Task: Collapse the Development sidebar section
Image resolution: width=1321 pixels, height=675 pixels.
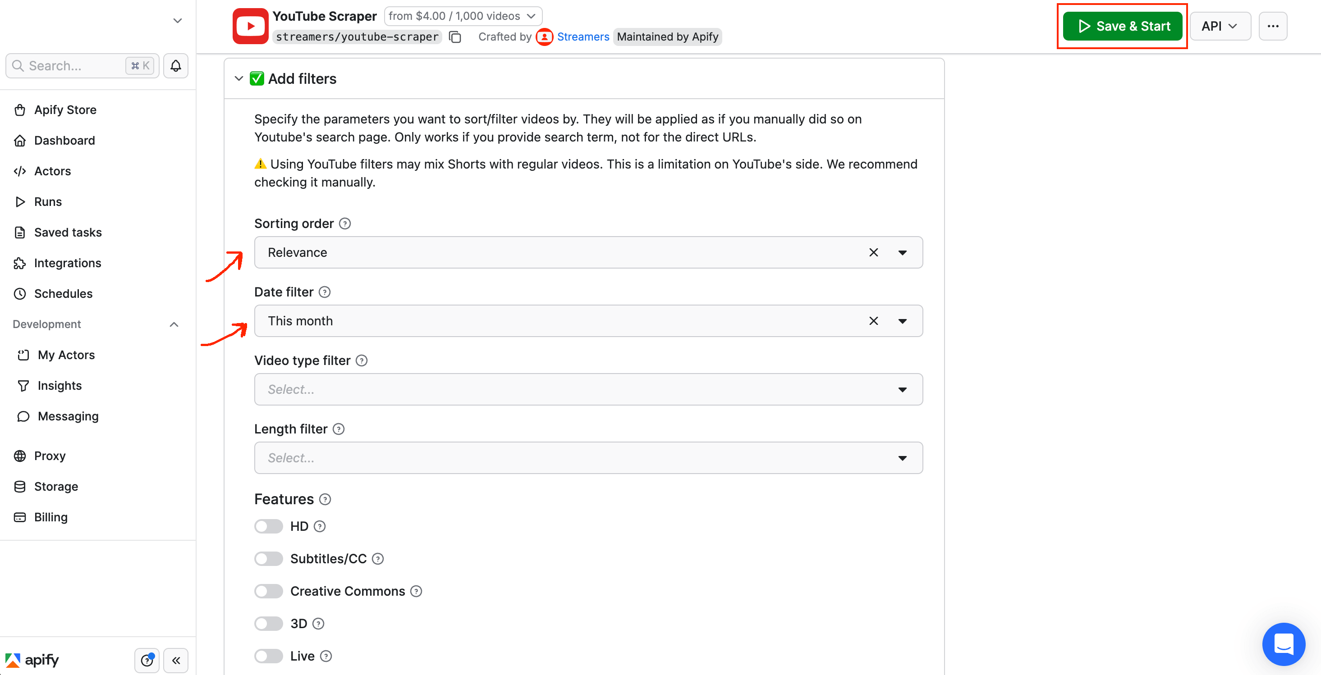Action: (x=173, y=324)
